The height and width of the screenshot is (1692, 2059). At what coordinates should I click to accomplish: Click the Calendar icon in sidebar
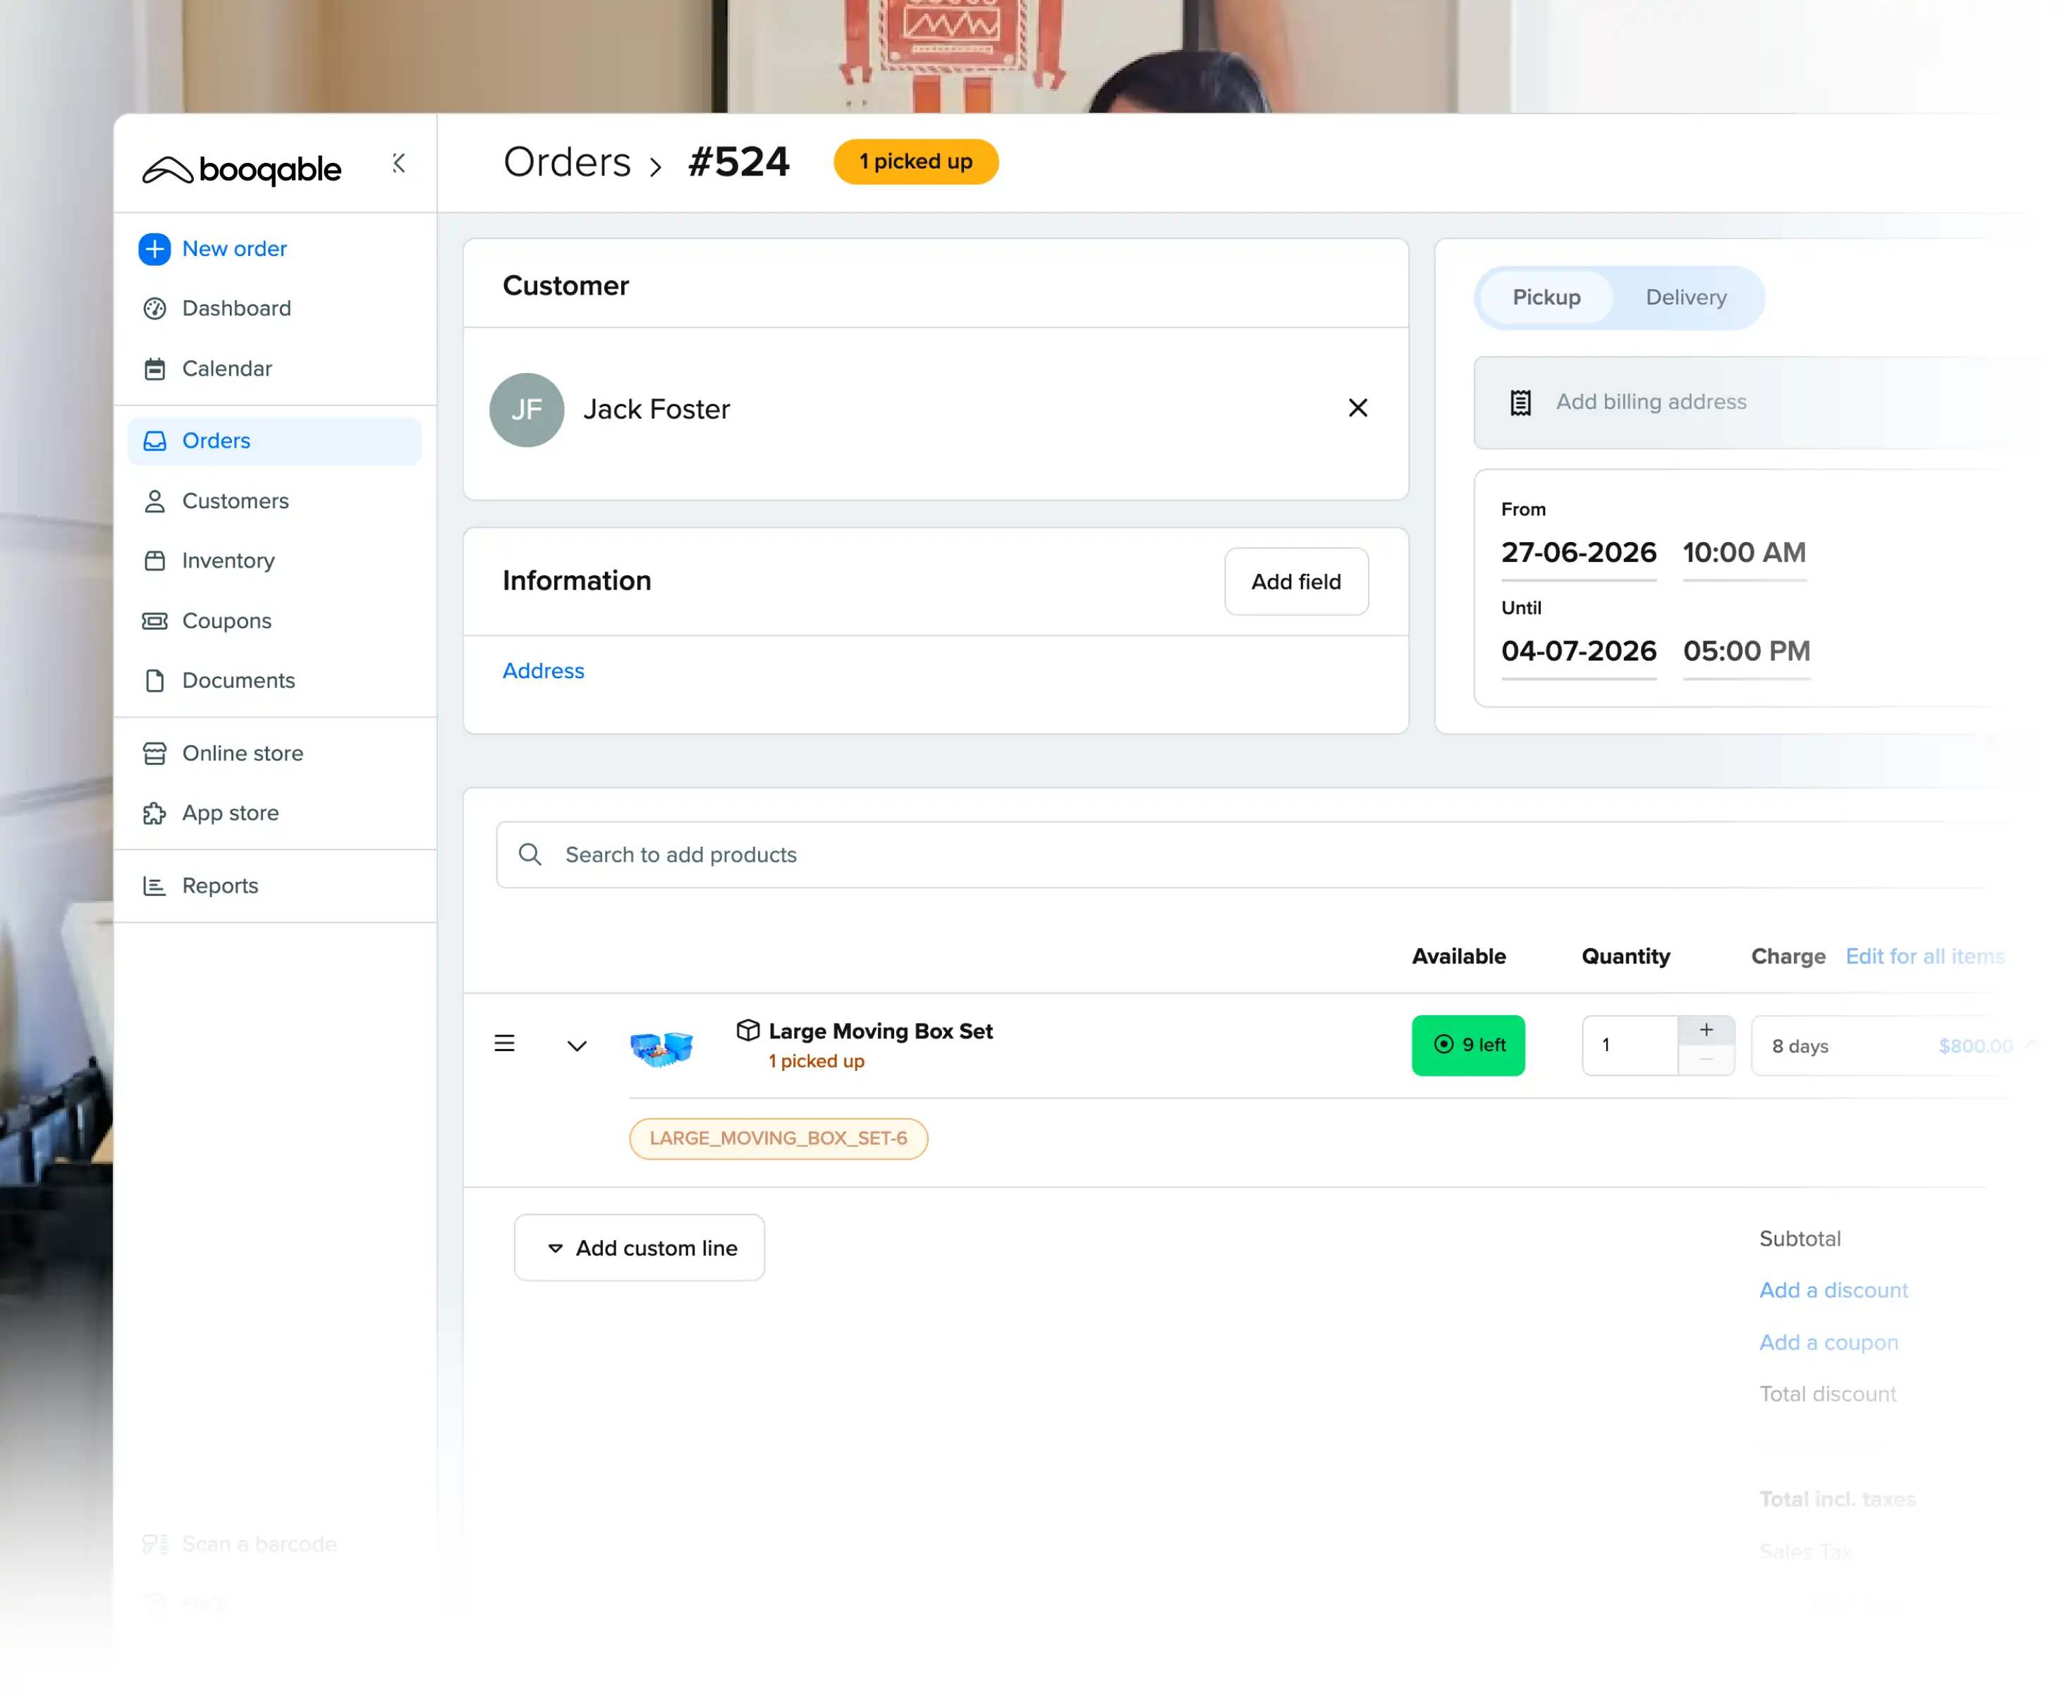pyautogui.click(x=154, y=369)
